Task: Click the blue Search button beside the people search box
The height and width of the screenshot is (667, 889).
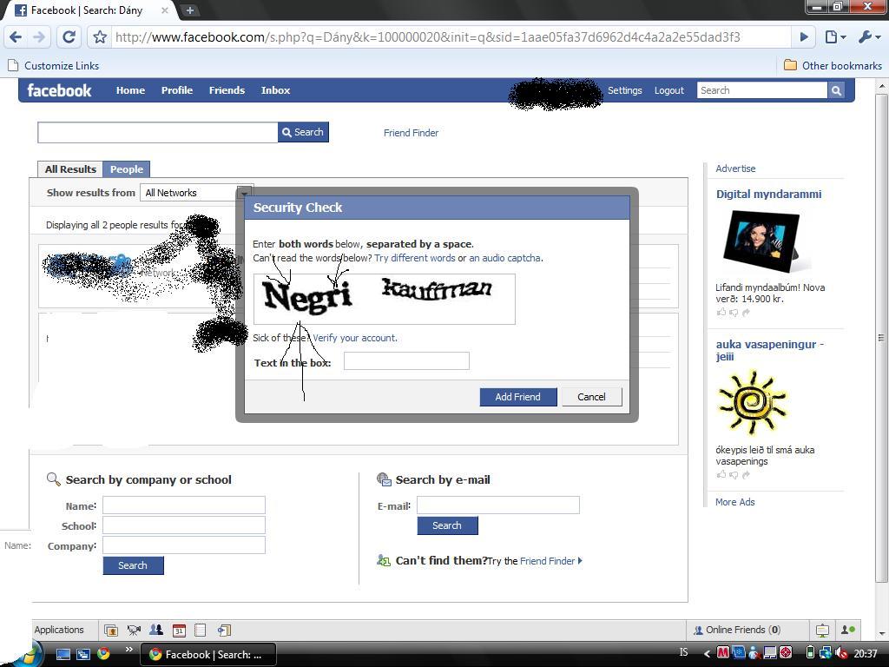Action: point(303,132)
